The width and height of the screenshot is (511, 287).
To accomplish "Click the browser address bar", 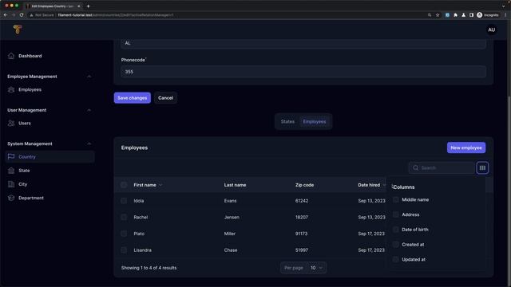I will 228,15.
